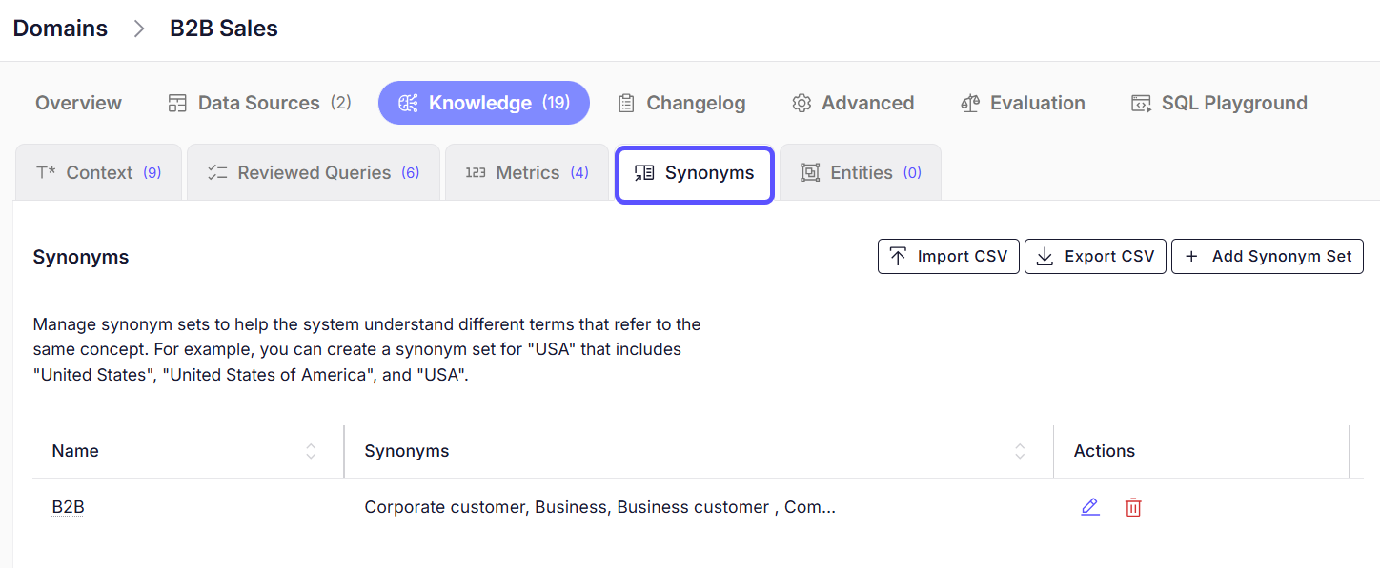Click the red trash icon to delete B2B
This screenshot has height=568, width=1380.
(1133, 507)
